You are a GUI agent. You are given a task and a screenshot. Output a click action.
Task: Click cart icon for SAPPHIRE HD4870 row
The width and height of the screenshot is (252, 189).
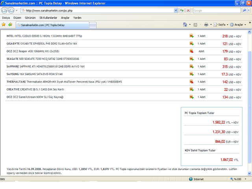(191, 66)
